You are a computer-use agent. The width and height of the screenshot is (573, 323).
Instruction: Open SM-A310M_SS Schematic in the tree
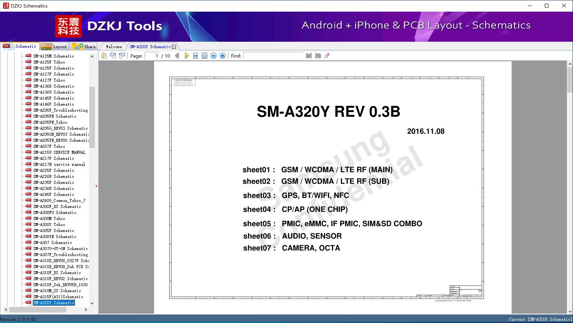[57, 291]
